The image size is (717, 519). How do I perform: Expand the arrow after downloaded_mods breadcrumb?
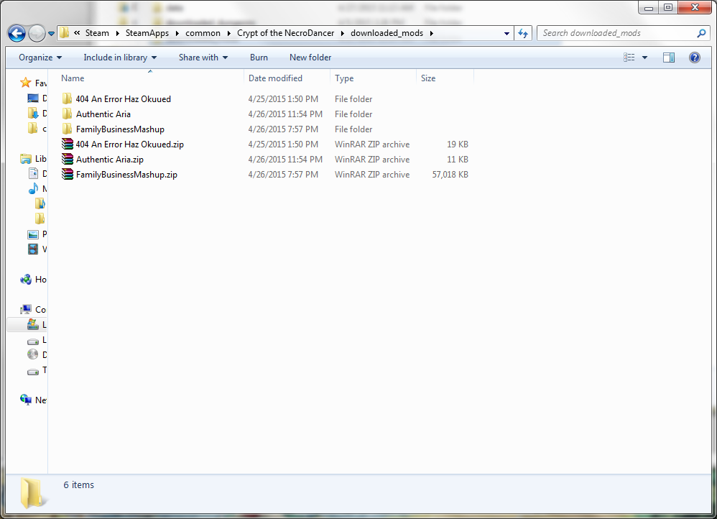pyautogui.click(x=431, y=33)
